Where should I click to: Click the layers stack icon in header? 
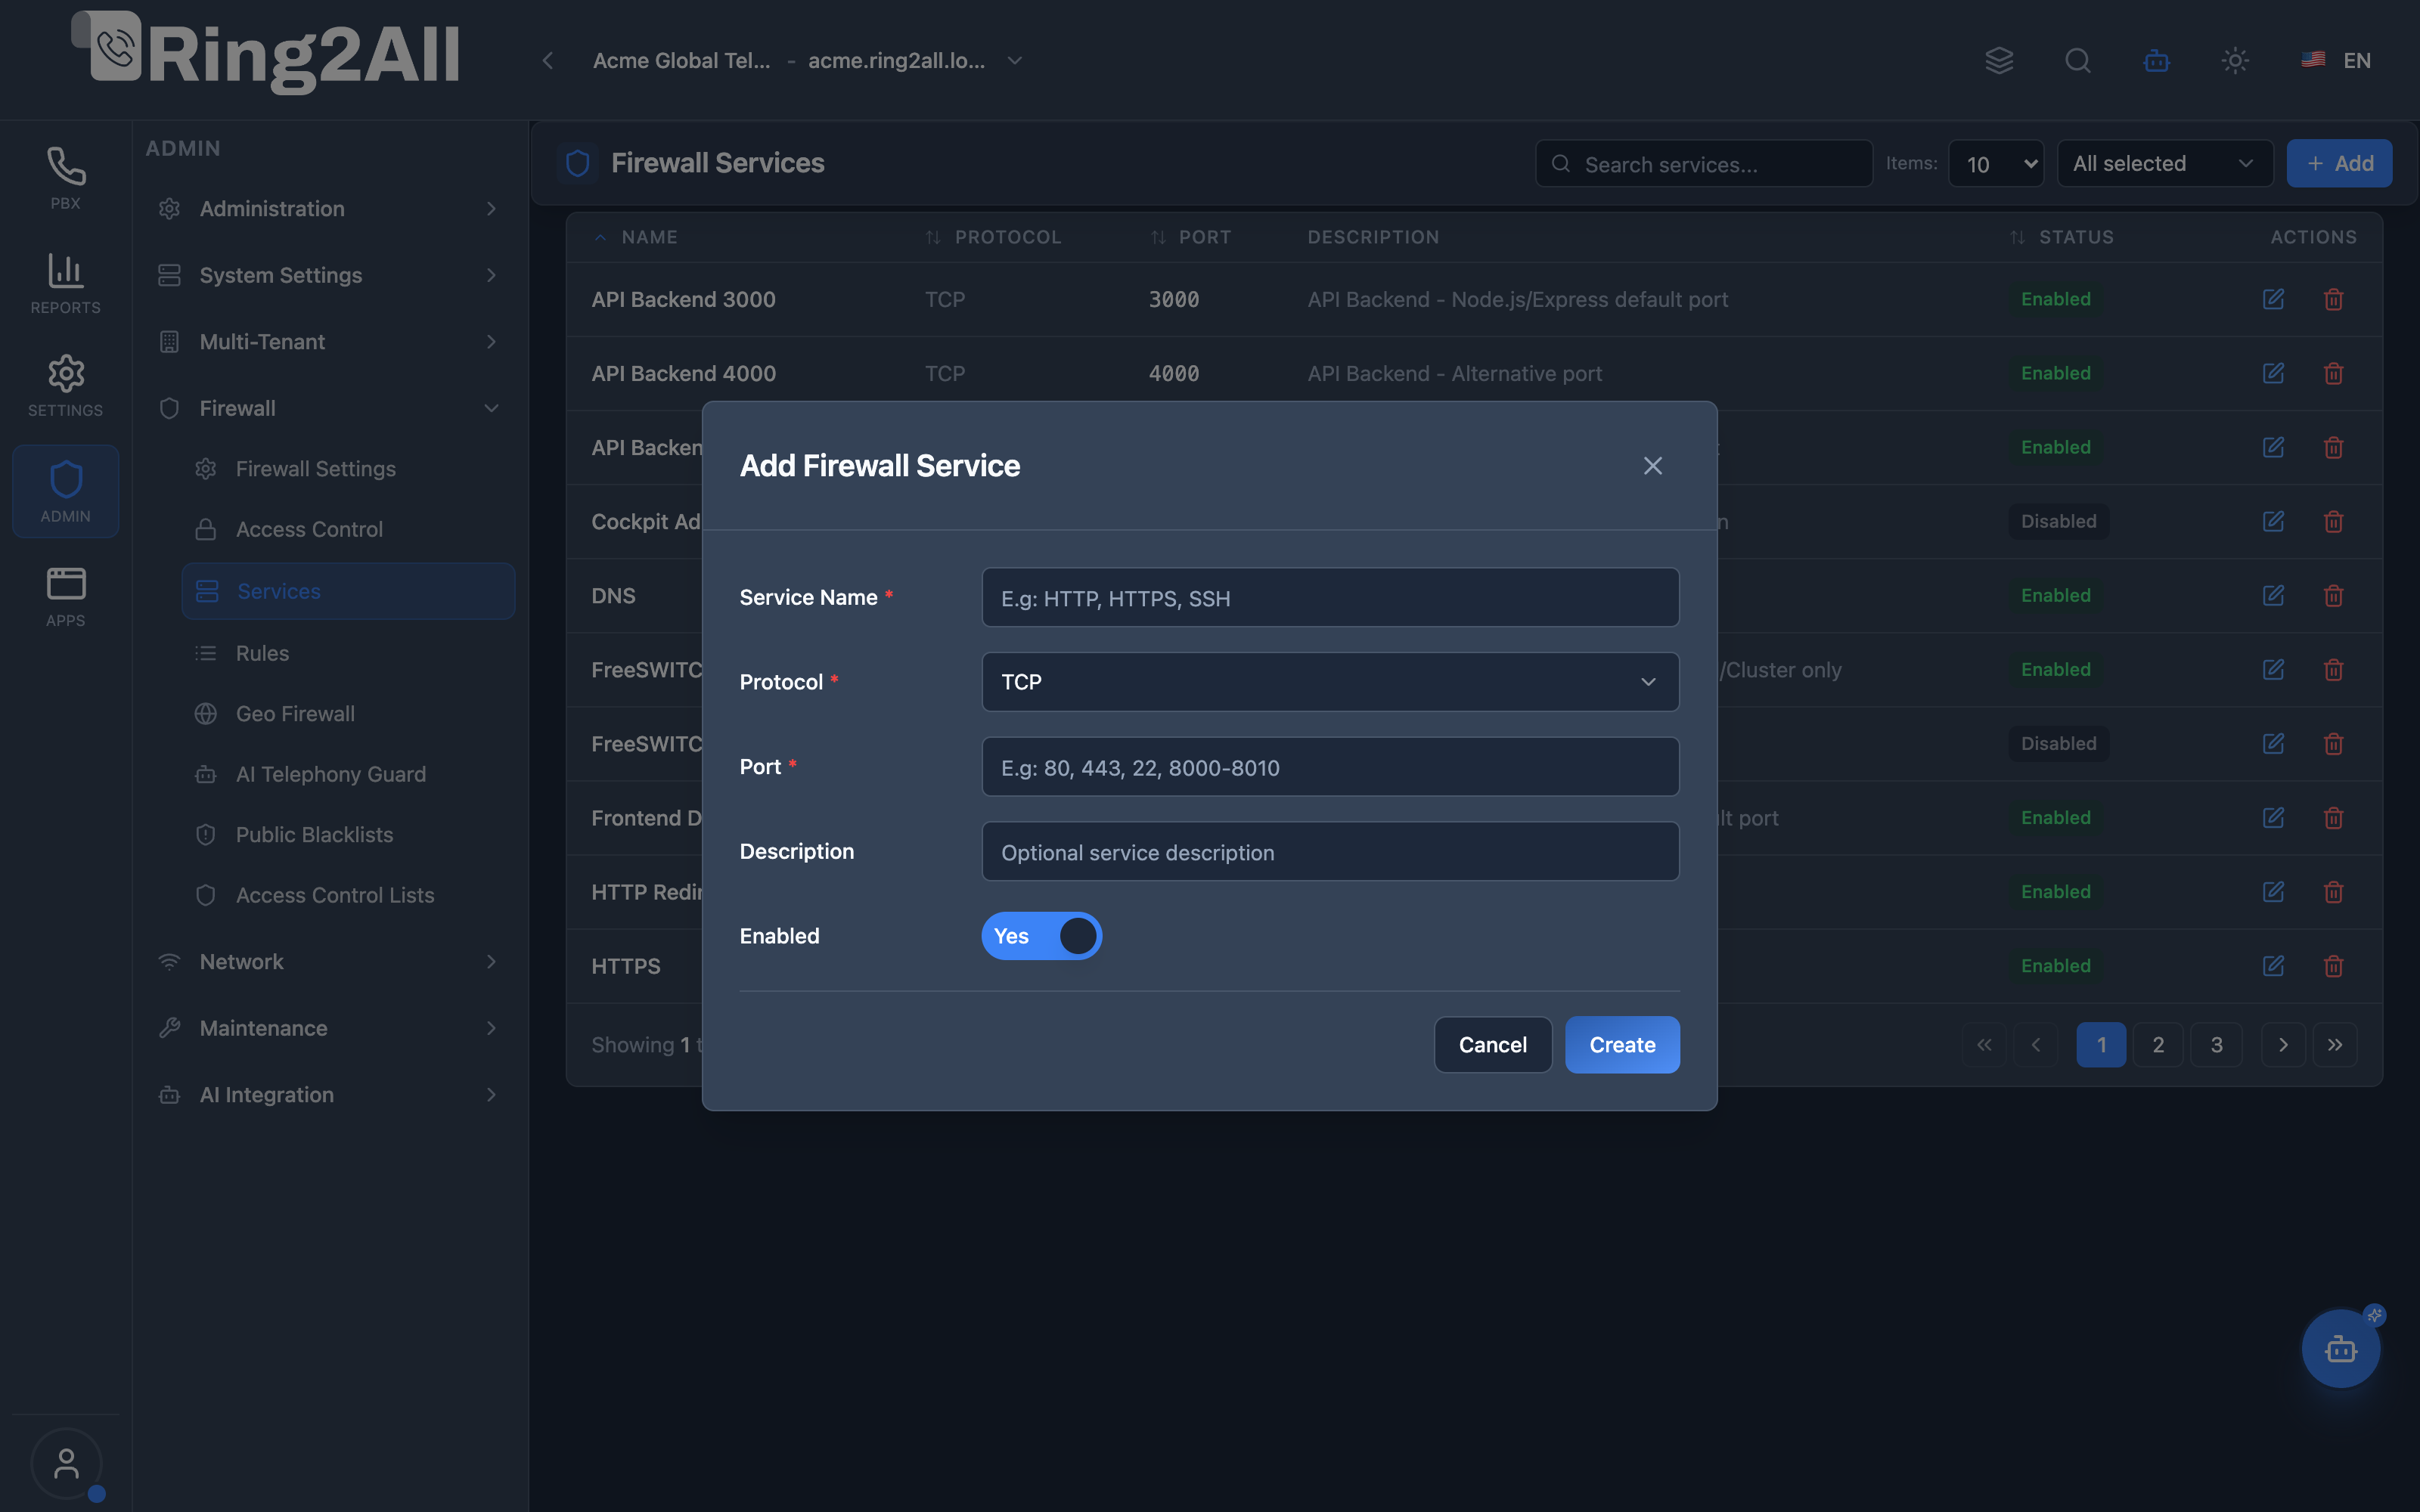[1999, 60]
